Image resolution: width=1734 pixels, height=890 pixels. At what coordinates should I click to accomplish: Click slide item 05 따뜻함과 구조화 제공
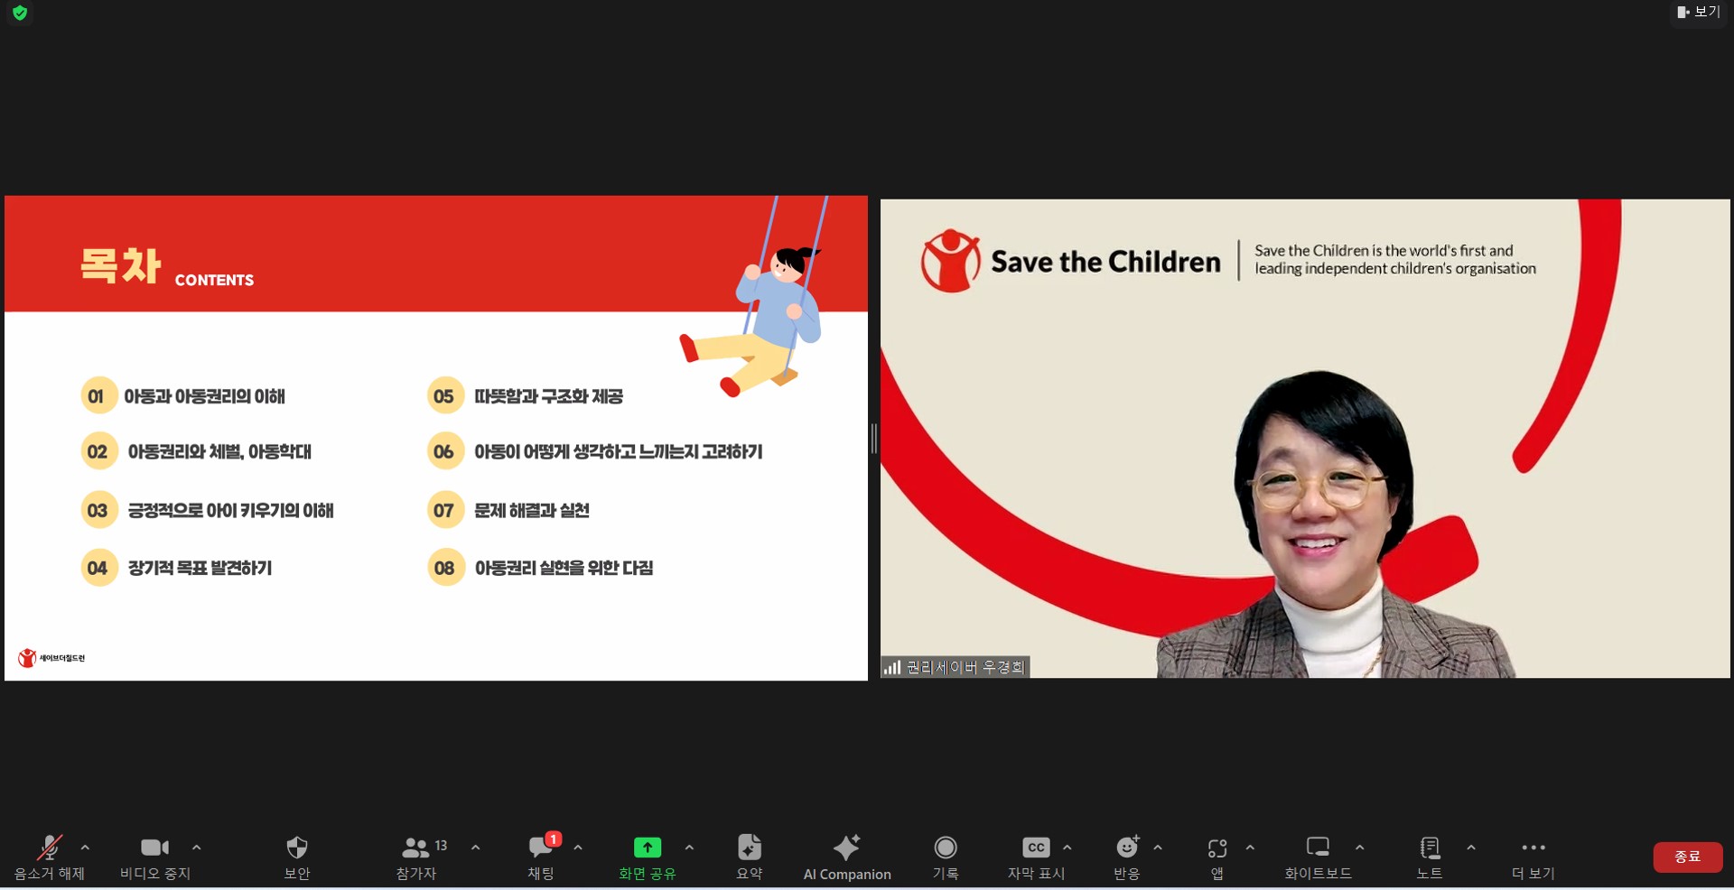coord(526,395)
